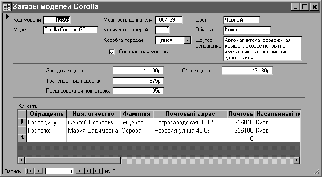
Task: Click the form icon in title bar
Action: tap(7, 7)
